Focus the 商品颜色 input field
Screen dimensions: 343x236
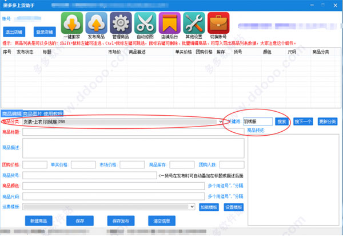point(114,186)
